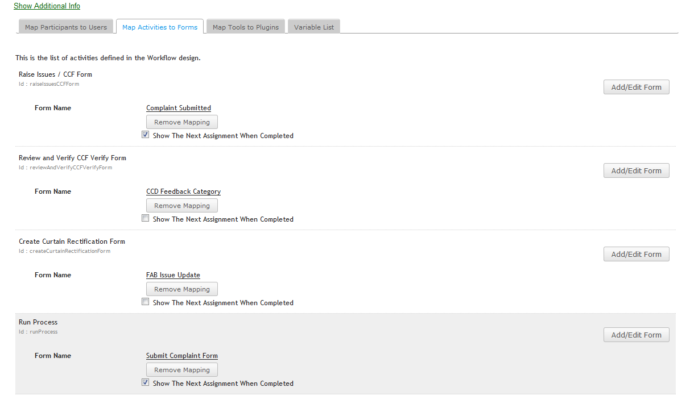694x408 pixels.
Task: Select the Map Activities to Forms tab
Action: [160, 27]
